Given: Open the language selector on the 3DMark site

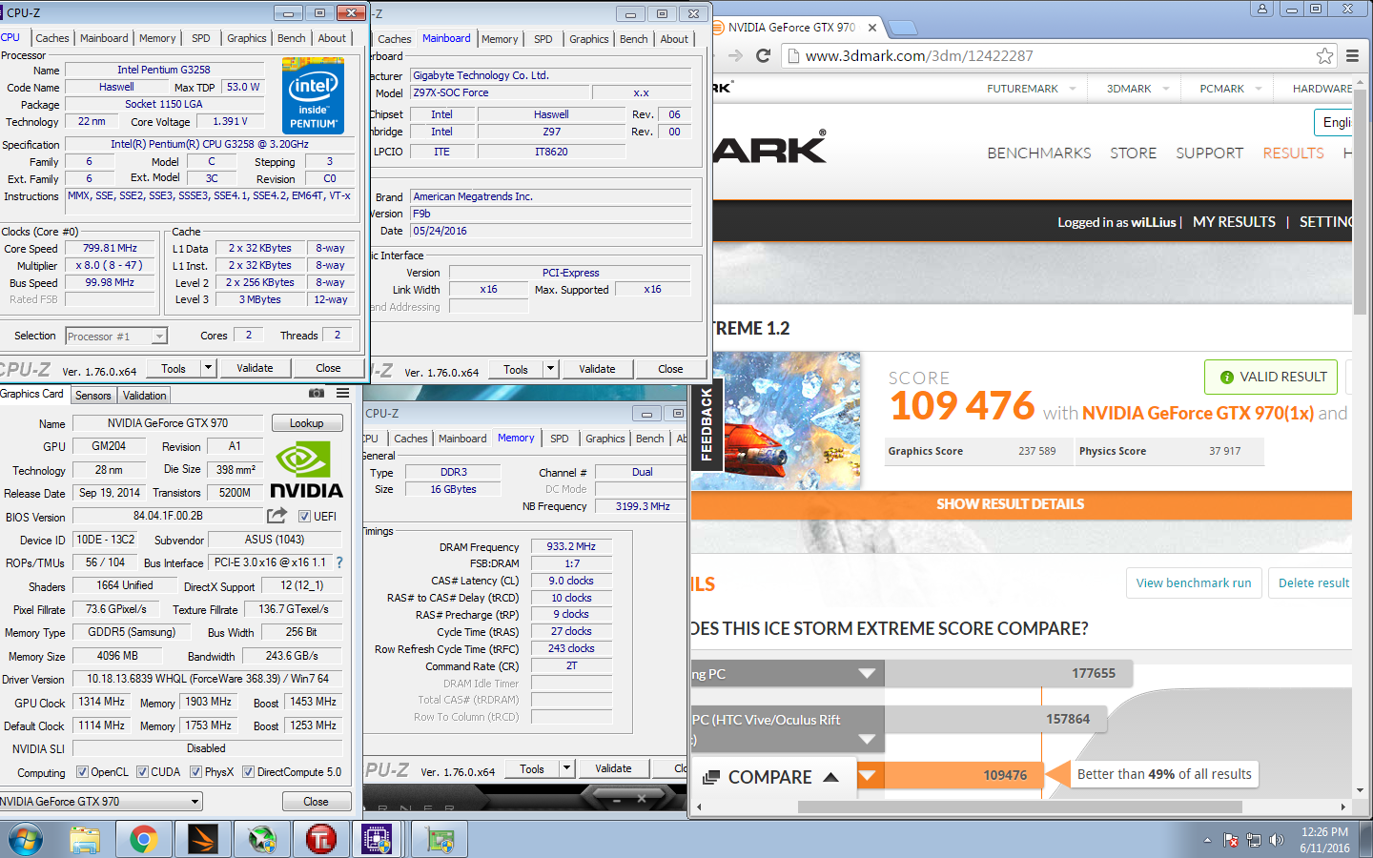Looking at the screenshot, I should 1333,122.
